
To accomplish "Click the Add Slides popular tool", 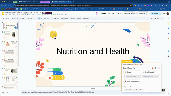I will click(x=128, y=90).
